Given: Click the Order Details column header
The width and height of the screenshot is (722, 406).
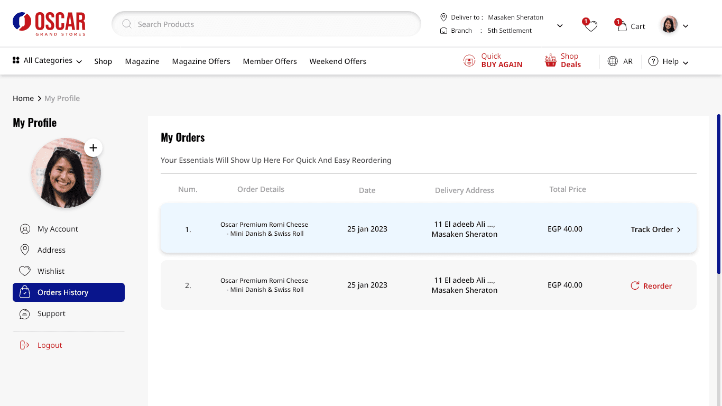Looking at the screenshot, I should point(261,189).
